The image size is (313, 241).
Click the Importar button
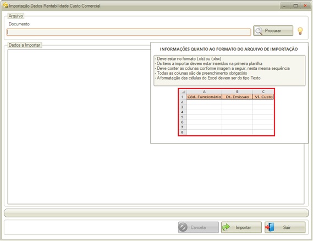pos(241,227)
